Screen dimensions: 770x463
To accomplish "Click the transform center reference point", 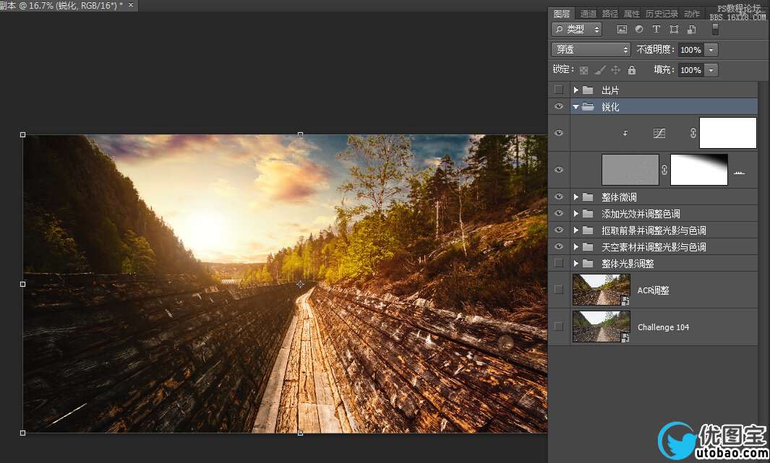I will pyautogui.click(x=300, y=284).
